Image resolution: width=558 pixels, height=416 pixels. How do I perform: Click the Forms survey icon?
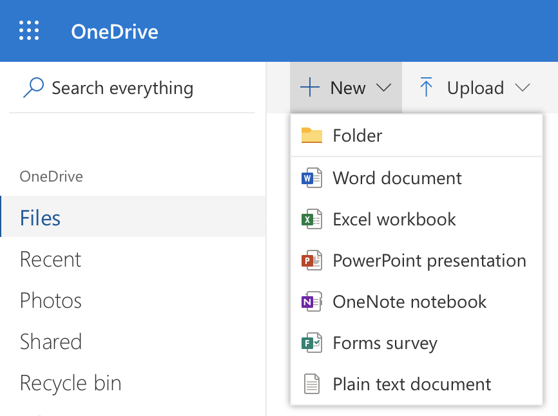pyautogui.click(x=312, y=343)
